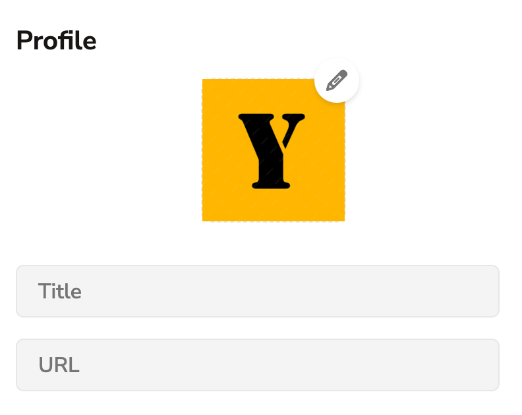Tap the white circular pencil button
The width and height of the screenshot is (522, 415).
[337, 80]
